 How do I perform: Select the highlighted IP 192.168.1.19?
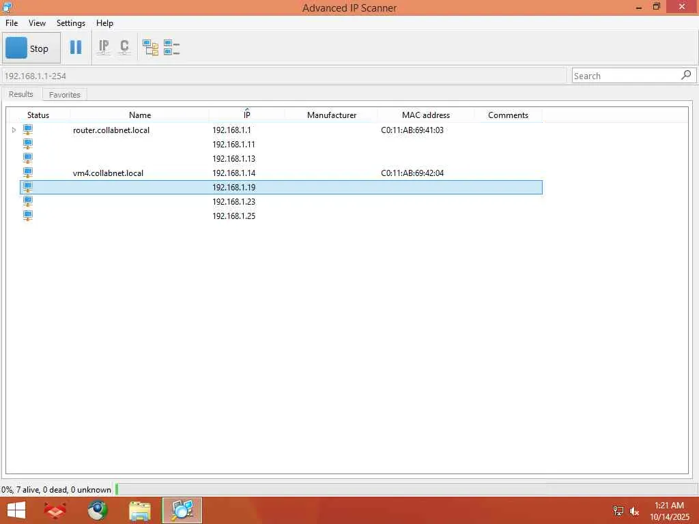pyautogui.click(x=233, y=187)
